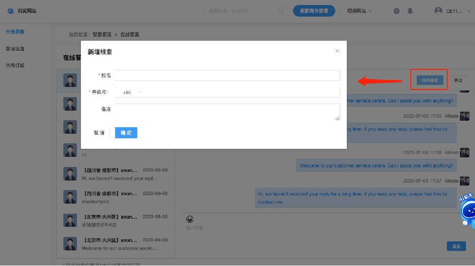Click avatar of first conversation in list
Image resolution: width=475 pixels, height=266 pixels.
(x=70, y=80)
